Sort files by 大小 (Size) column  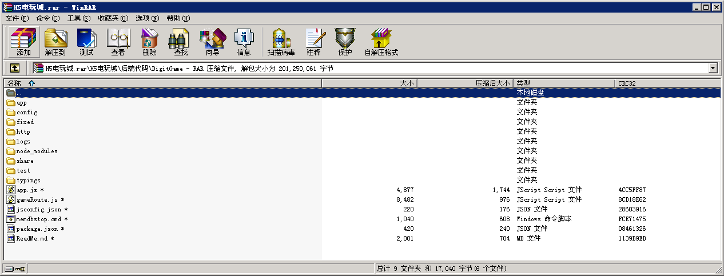pyautogui.click(x=369, y=83)
